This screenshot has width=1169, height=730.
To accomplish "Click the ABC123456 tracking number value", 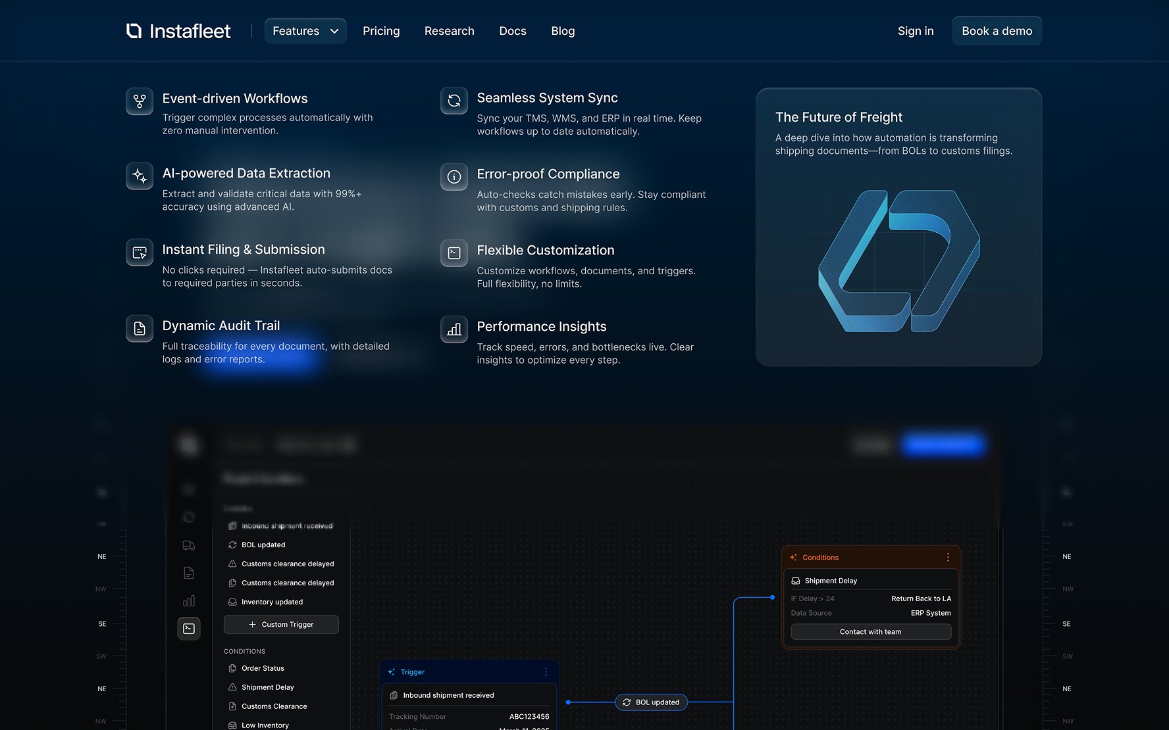I will click(529, 717).
